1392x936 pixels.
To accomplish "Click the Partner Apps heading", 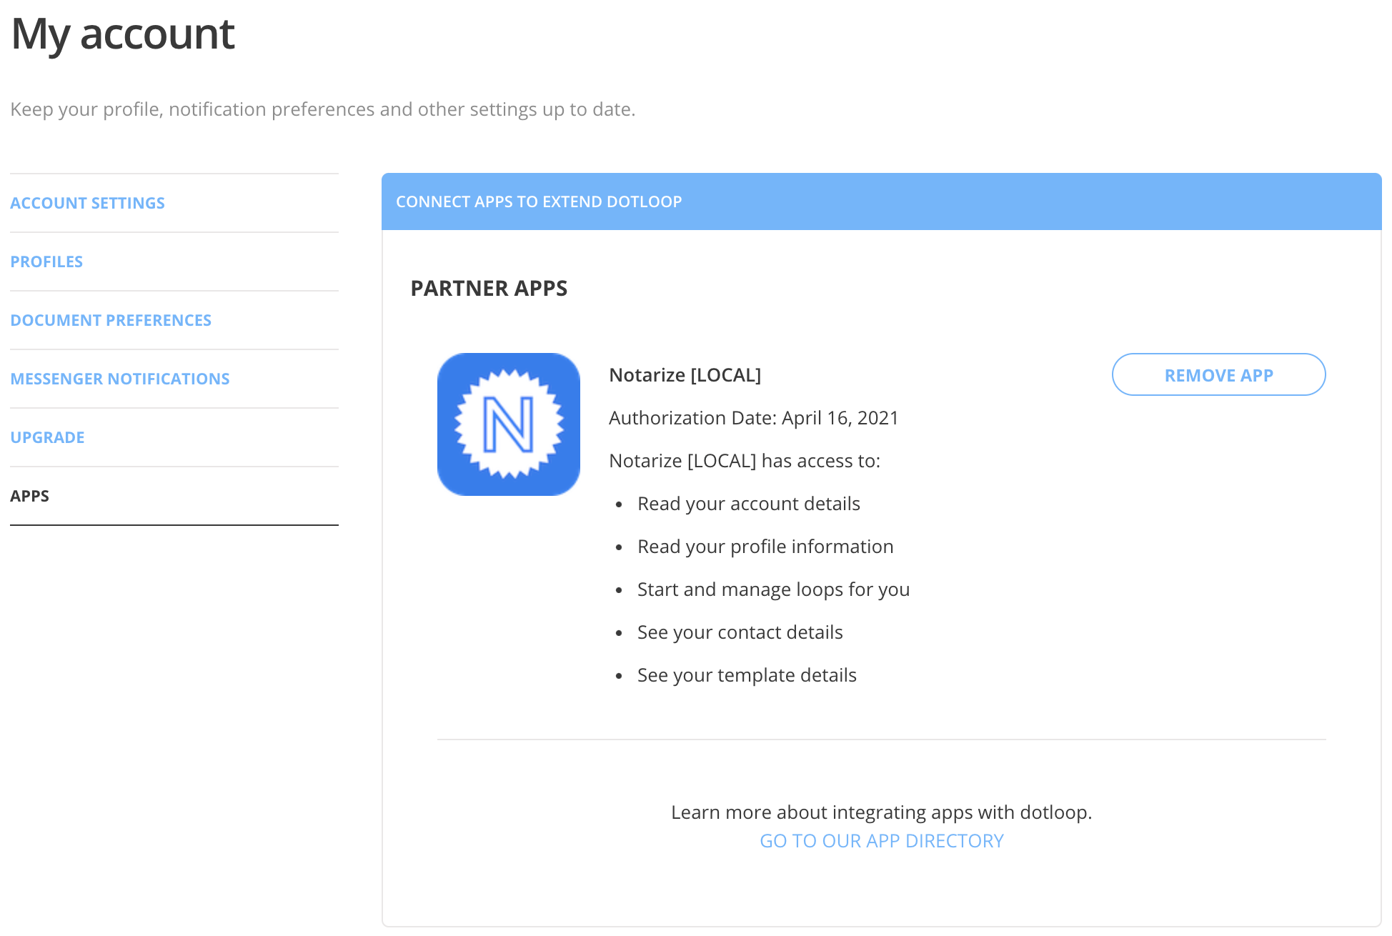I will click(x=489, y=288).
